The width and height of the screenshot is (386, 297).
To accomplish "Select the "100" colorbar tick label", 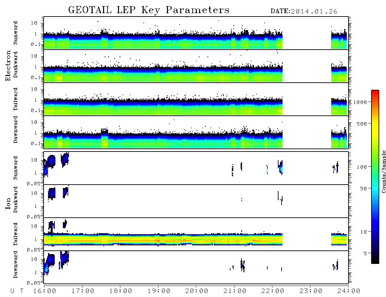I will [x=362, y=167].
